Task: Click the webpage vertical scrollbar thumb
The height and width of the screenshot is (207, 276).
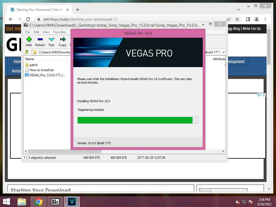Action: [x=269, y=47]
